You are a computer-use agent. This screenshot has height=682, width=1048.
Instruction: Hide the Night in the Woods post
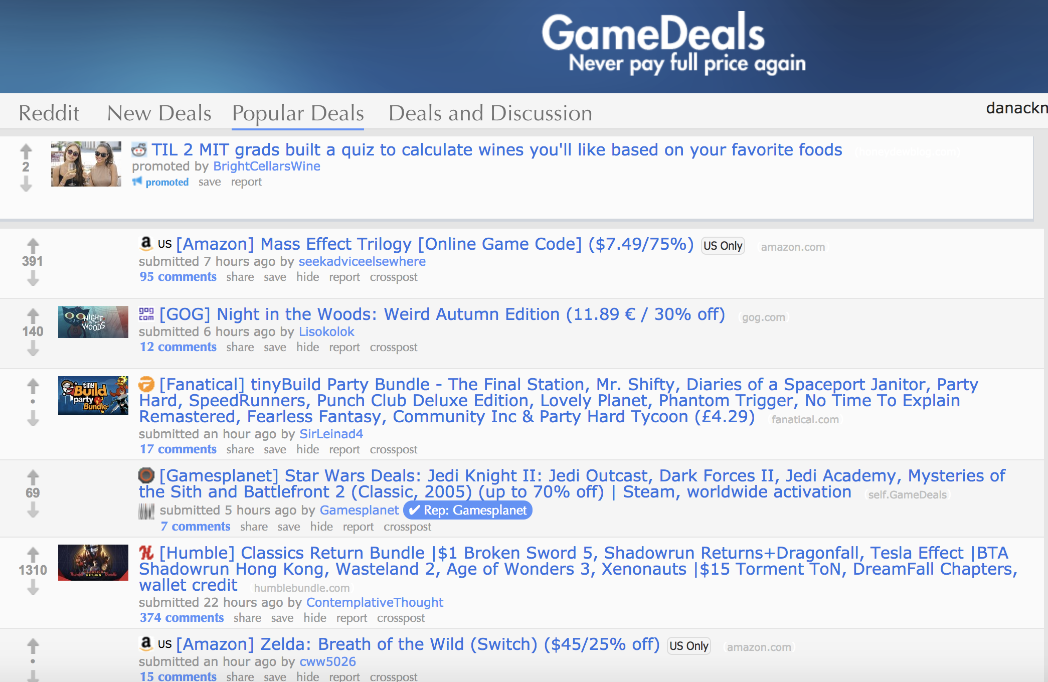click(x=307, y=347)
